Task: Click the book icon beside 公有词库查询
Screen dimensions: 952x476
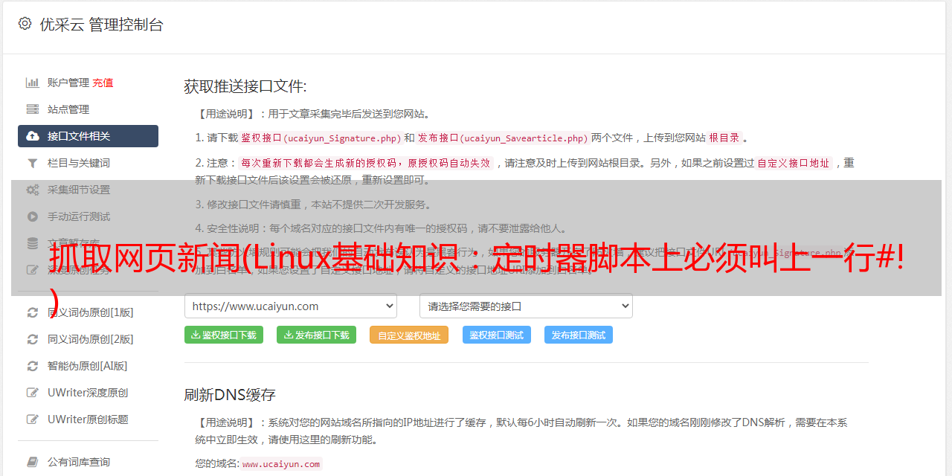Action: click(x=33, y=462)
